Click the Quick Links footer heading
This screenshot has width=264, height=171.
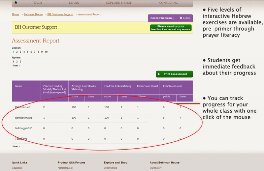[x=19, y=162]
